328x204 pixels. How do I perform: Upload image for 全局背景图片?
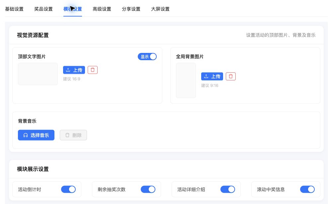pos(212,76)
